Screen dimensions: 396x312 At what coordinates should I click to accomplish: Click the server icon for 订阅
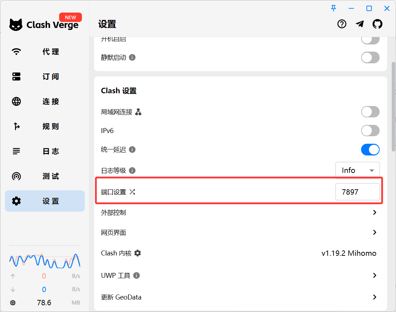(x=16, y=76)
